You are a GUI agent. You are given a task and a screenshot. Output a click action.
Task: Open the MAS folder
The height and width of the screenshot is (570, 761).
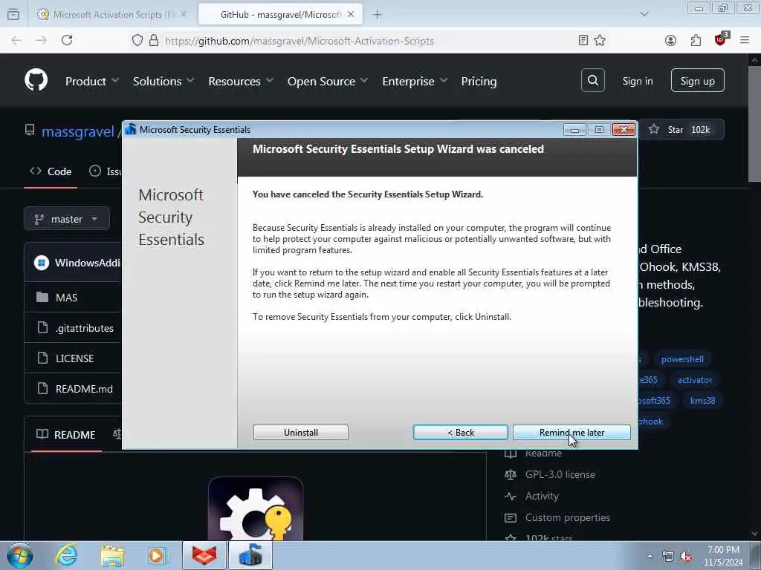coord(66,297)
